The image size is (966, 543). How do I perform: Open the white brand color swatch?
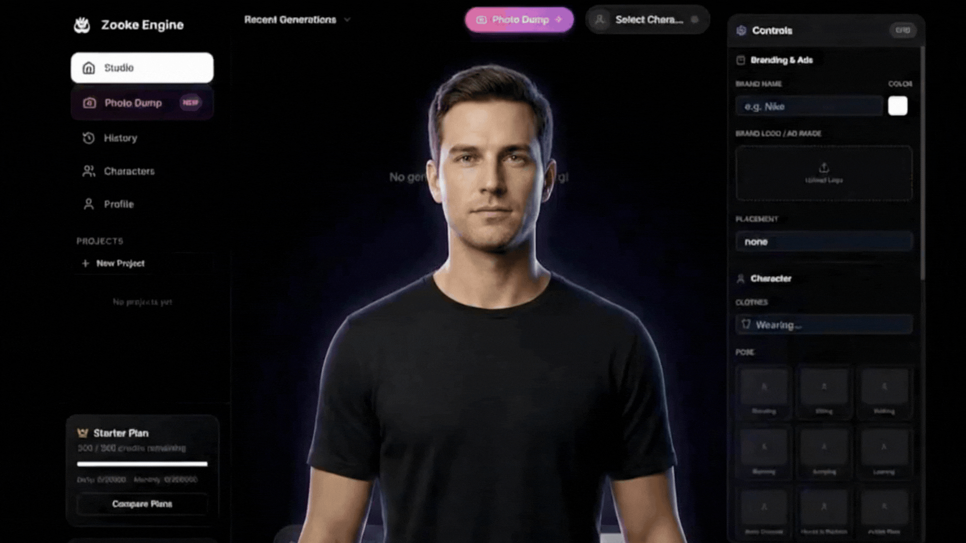click(898, 106)
